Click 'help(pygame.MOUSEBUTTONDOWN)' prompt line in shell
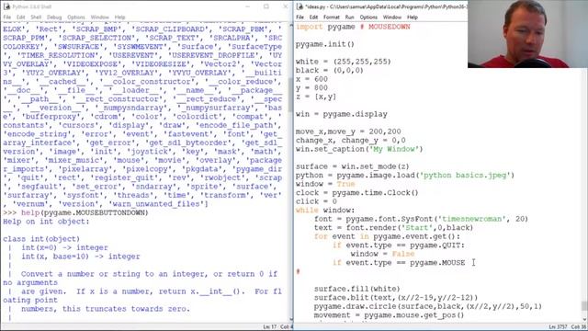Viewport: 588px width, 331px height. click(x=75, y=212)
